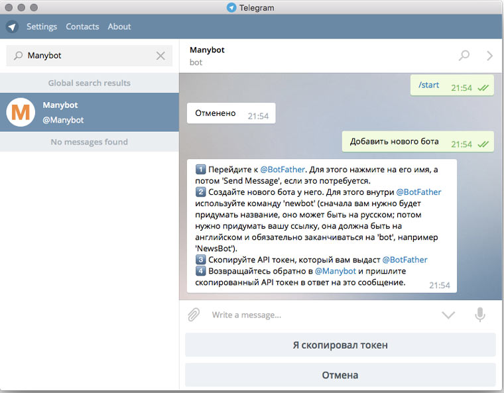Click the first @BotFather link in step 1
This screenshot has height=393, width=504.
tap(283, 170)
